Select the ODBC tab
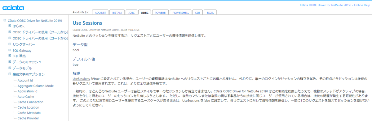This screenshot has width=372, height=121. (144, 12)
